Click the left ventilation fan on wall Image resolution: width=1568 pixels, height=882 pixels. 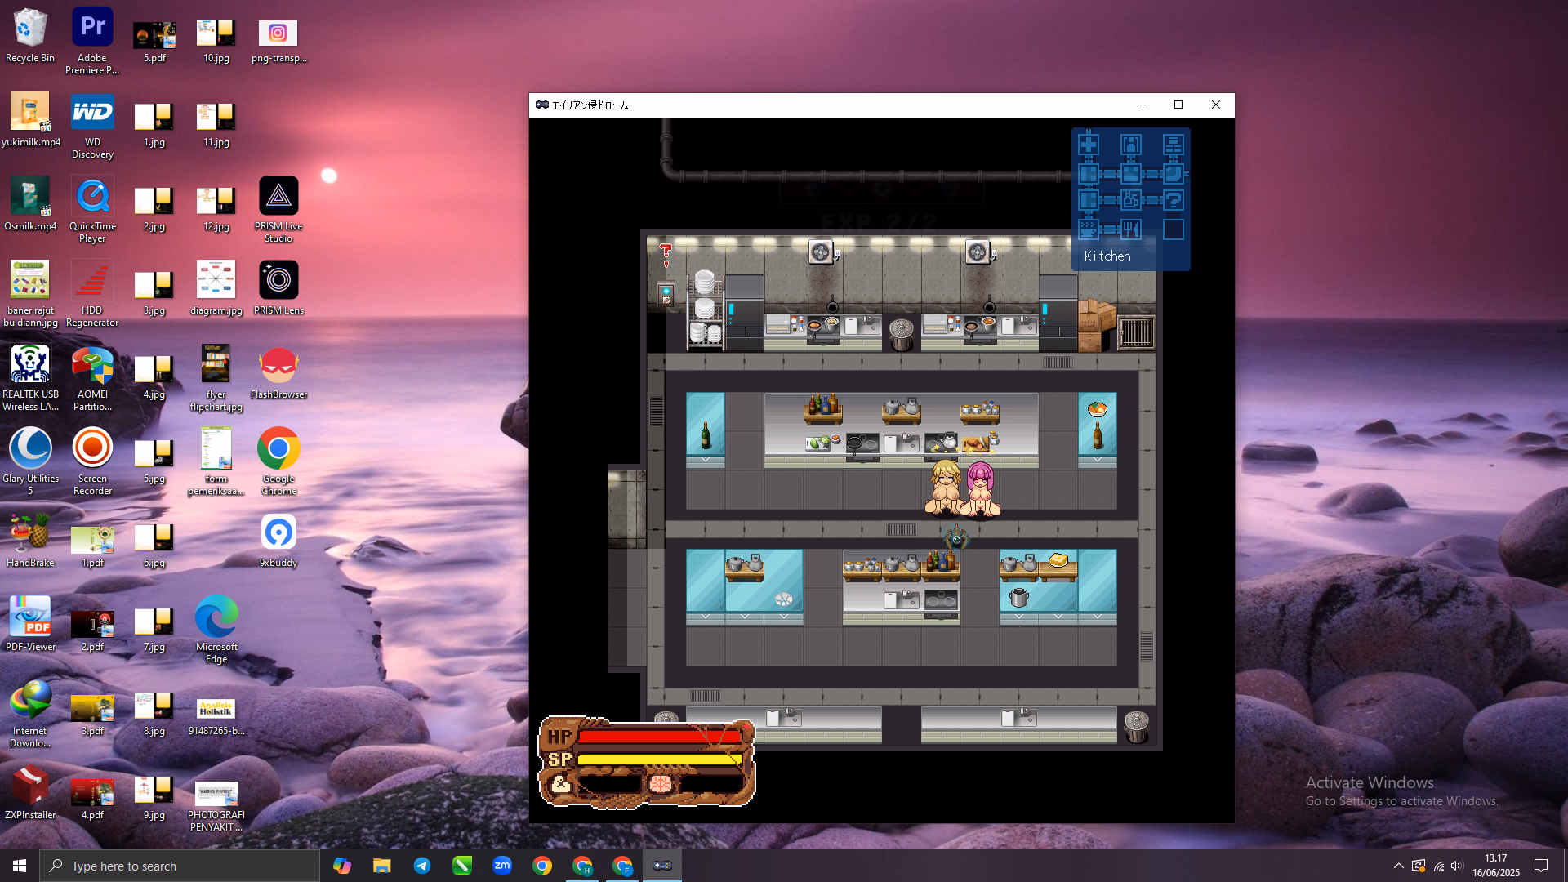click(x=821, y=252)
